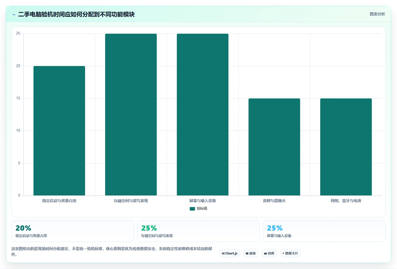Click the 音频与摄像头 bar

pyautogui.click(x=274, y=147)
